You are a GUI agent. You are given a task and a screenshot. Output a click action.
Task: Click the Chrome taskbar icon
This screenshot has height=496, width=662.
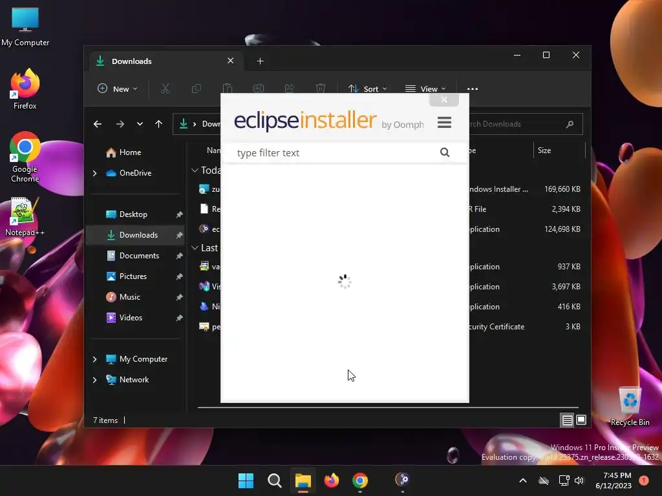[x=360, y=480]
